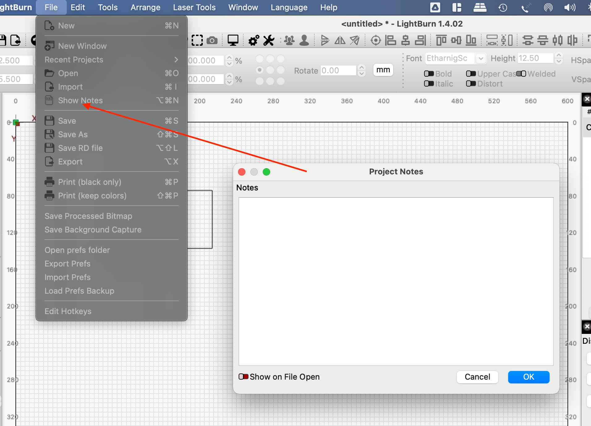591x426 pixels.
Task: Toggle the Italic text switch
Action: pyautogui.click(x=429, y=83)
